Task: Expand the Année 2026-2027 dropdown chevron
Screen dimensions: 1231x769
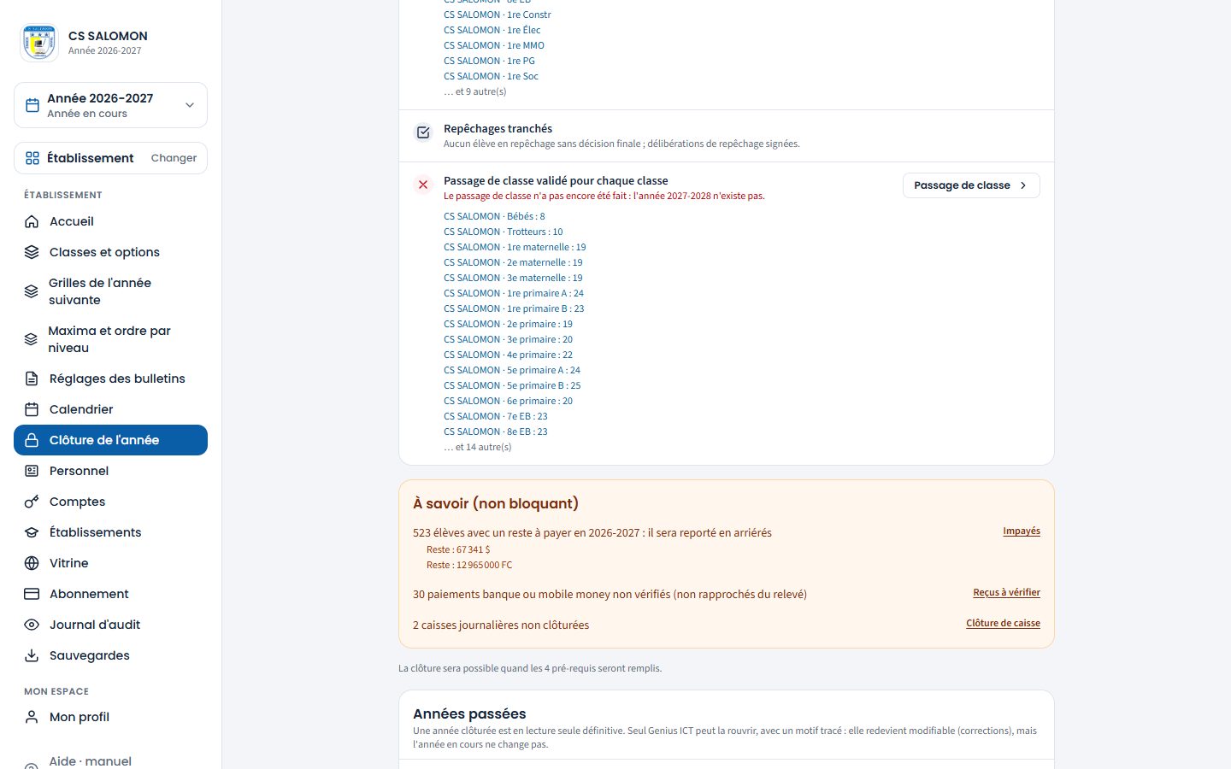Action: (190, 105)
